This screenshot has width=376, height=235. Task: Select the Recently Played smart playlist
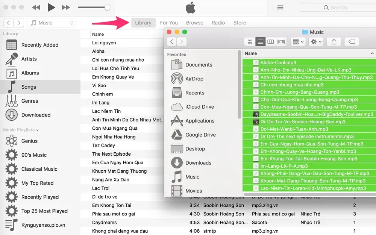[40, 197]
